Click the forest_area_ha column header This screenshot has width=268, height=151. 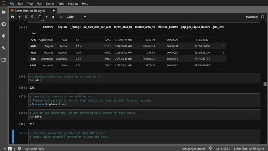pyautogui.click(x=123, y=27)
